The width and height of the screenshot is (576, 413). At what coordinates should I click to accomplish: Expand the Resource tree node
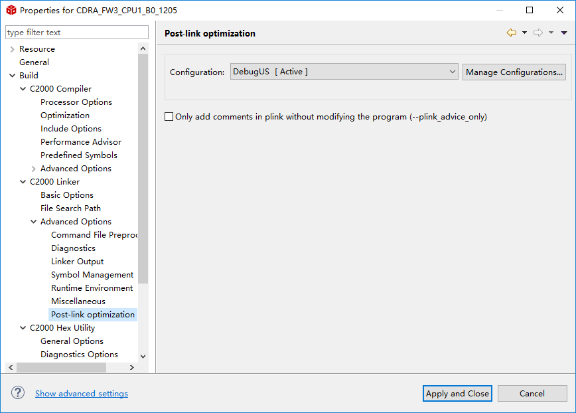pyautogui.click(x=12, y=49)
